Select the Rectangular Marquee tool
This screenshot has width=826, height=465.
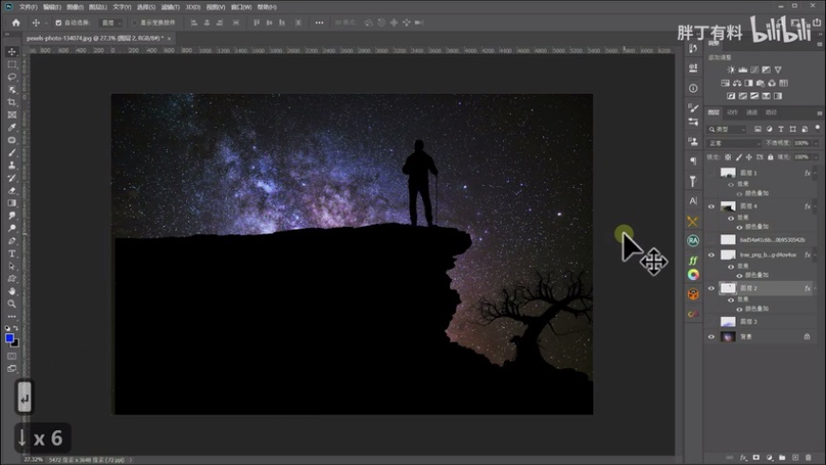coord(11,65)
